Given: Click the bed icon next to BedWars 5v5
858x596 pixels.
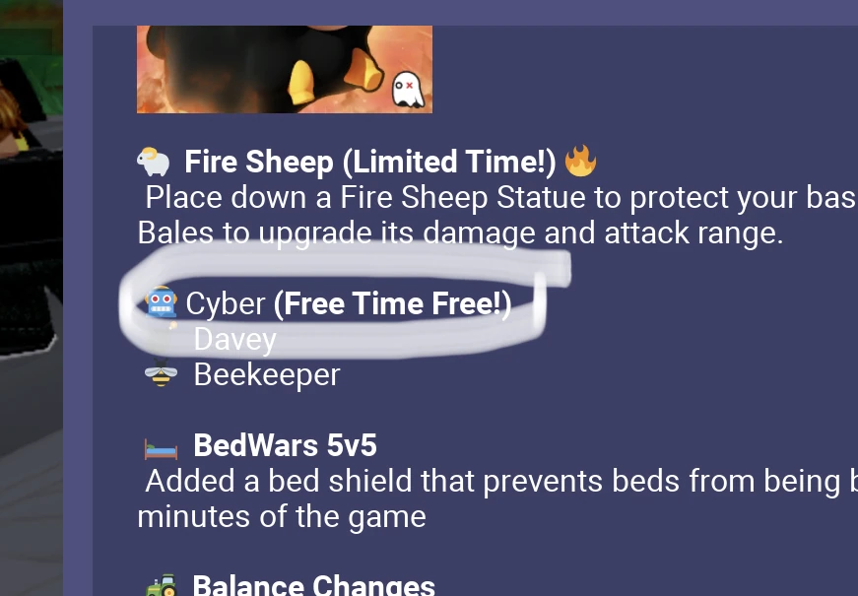Looking at the screenshot, I should tap(161, 449).
